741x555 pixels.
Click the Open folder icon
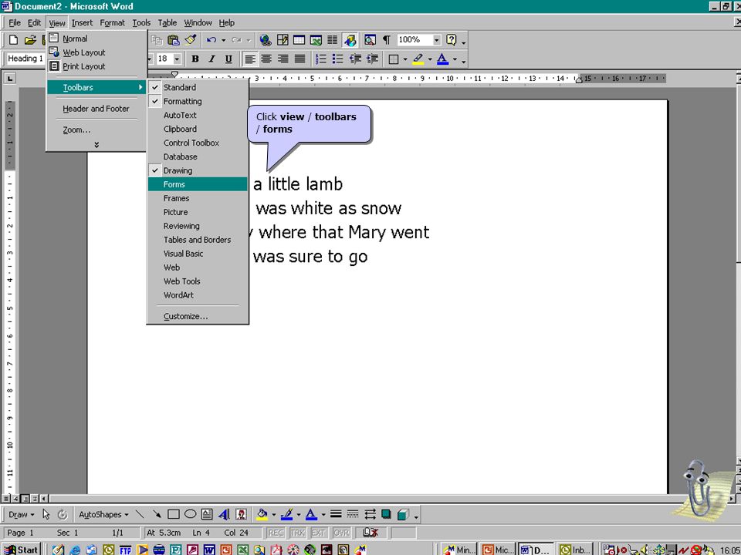point(30,40)
